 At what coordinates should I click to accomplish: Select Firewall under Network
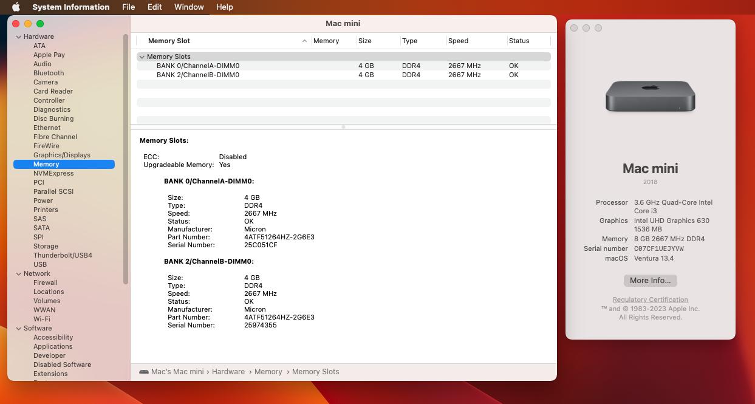coord(46,282)
